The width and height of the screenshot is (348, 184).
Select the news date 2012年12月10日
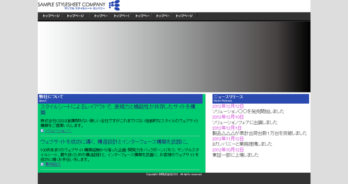228,117
